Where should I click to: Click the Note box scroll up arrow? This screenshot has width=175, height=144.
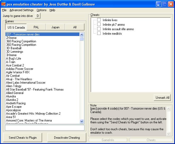pos(169,109)
